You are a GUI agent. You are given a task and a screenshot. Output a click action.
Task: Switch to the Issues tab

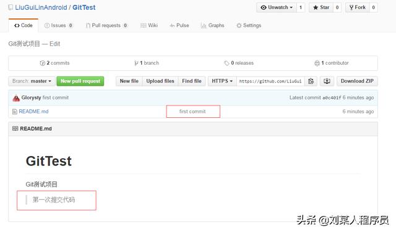click(x=58, y=25)
